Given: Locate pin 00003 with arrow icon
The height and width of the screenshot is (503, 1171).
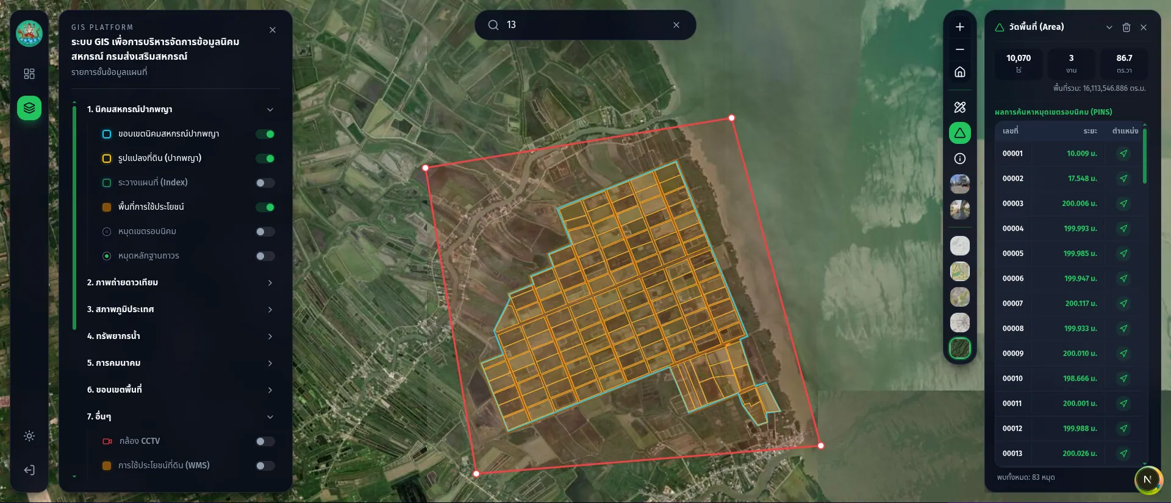Looking at the screenshot, I should (1123, 204).
